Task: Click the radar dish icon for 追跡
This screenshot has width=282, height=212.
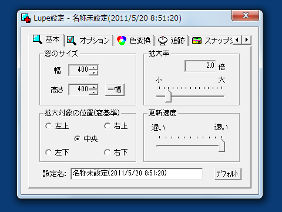Action: (x=163, y=41)
